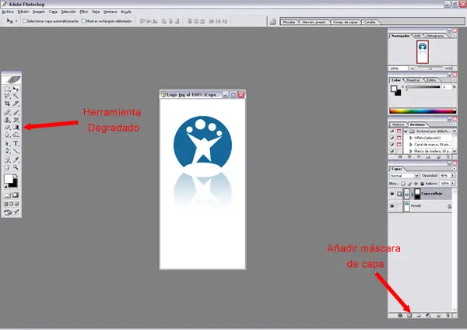Screen dimensions: 467x330
Task: Open the Edición menu
Action: click(x=23, y=12)
